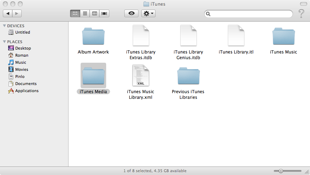Open Movies in the sidebar
The height and width of the screenshot is (175, 310).
click(18, 69)
